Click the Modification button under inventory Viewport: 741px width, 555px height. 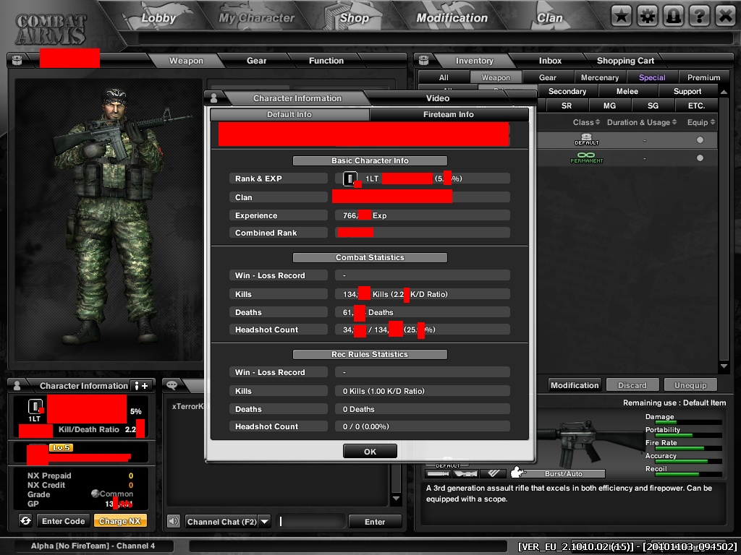point(575,385)
